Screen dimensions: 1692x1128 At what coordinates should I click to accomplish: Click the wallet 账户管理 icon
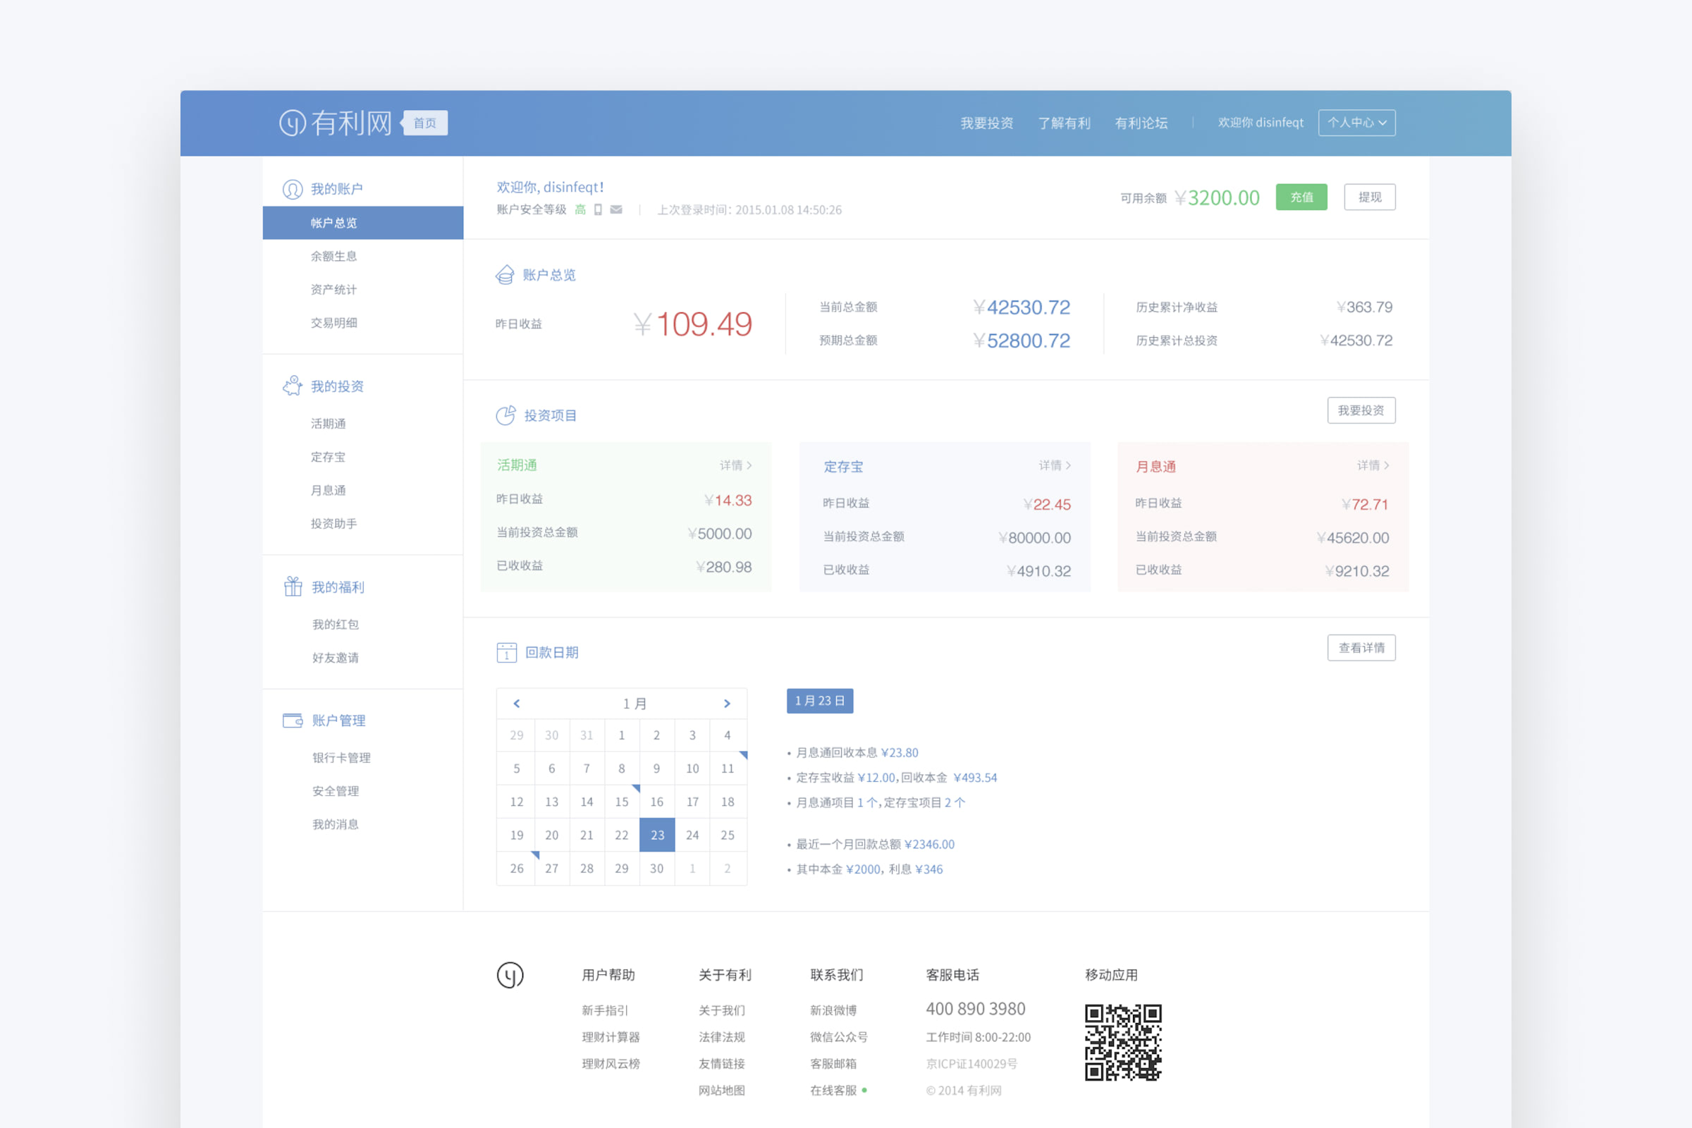(x=292, y=720)
